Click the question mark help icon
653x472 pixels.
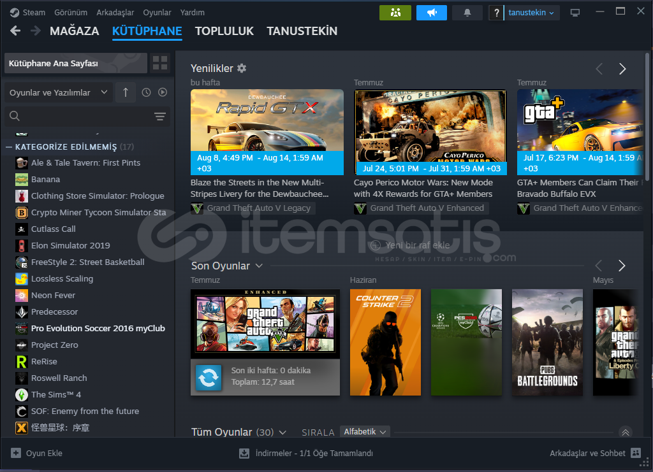click(496, 13)
